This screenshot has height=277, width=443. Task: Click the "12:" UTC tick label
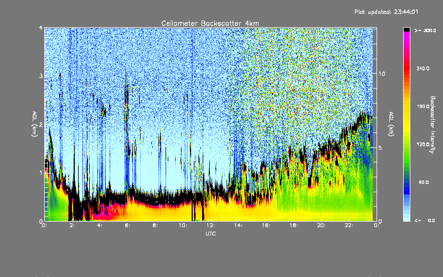pos(211,225)
